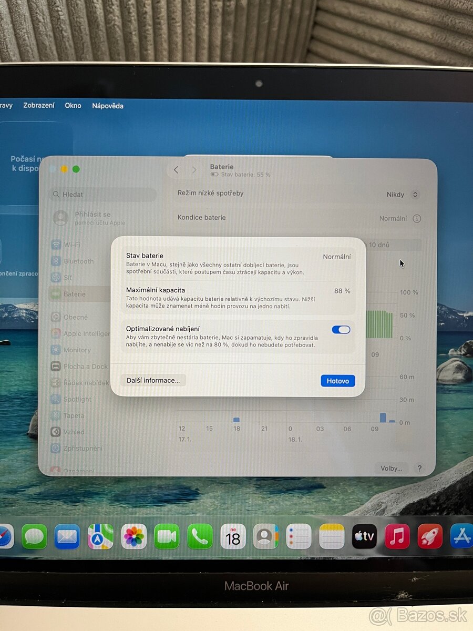This screenshot has height=631, width=473.
Task: Click the back chevron in Baterie header
Action: point(177,170)
